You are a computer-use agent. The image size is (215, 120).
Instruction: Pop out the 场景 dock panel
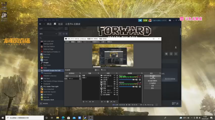point(98,73)
